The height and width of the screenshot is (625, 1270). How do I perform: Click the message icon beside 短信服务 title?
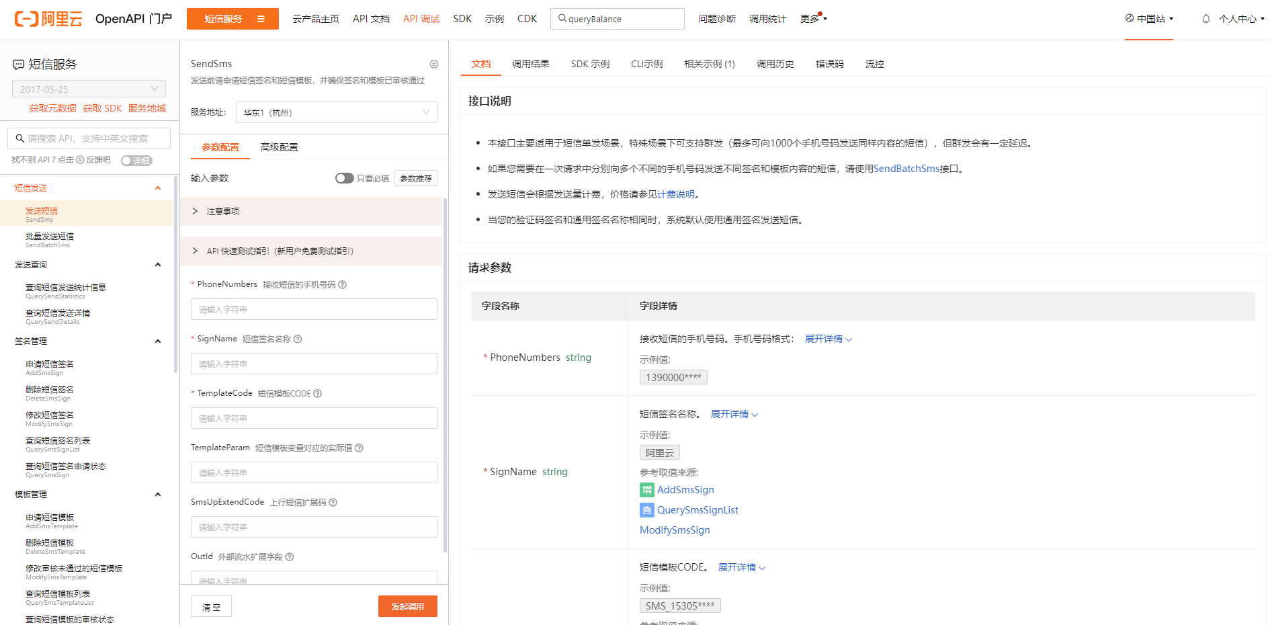[x=18, y=65]
